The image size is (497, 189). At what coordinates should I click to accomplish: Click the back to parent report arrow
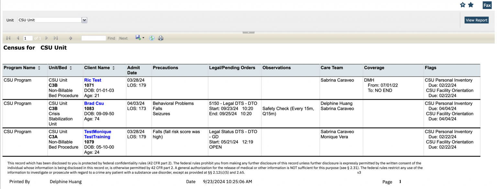pos(70,38)
